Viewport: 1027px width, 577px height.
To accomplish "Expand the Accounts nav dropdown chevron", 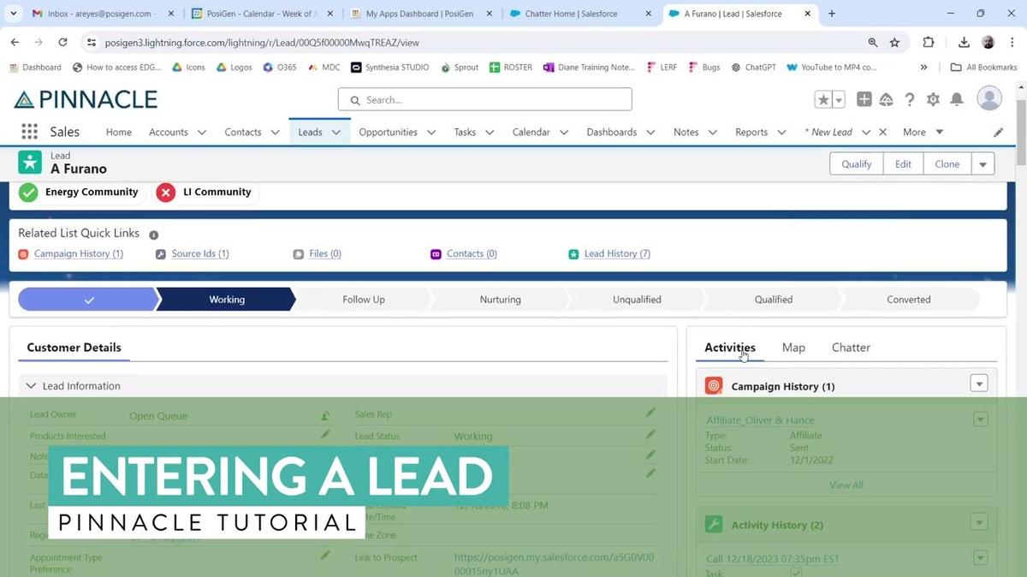I will (202, 133).
